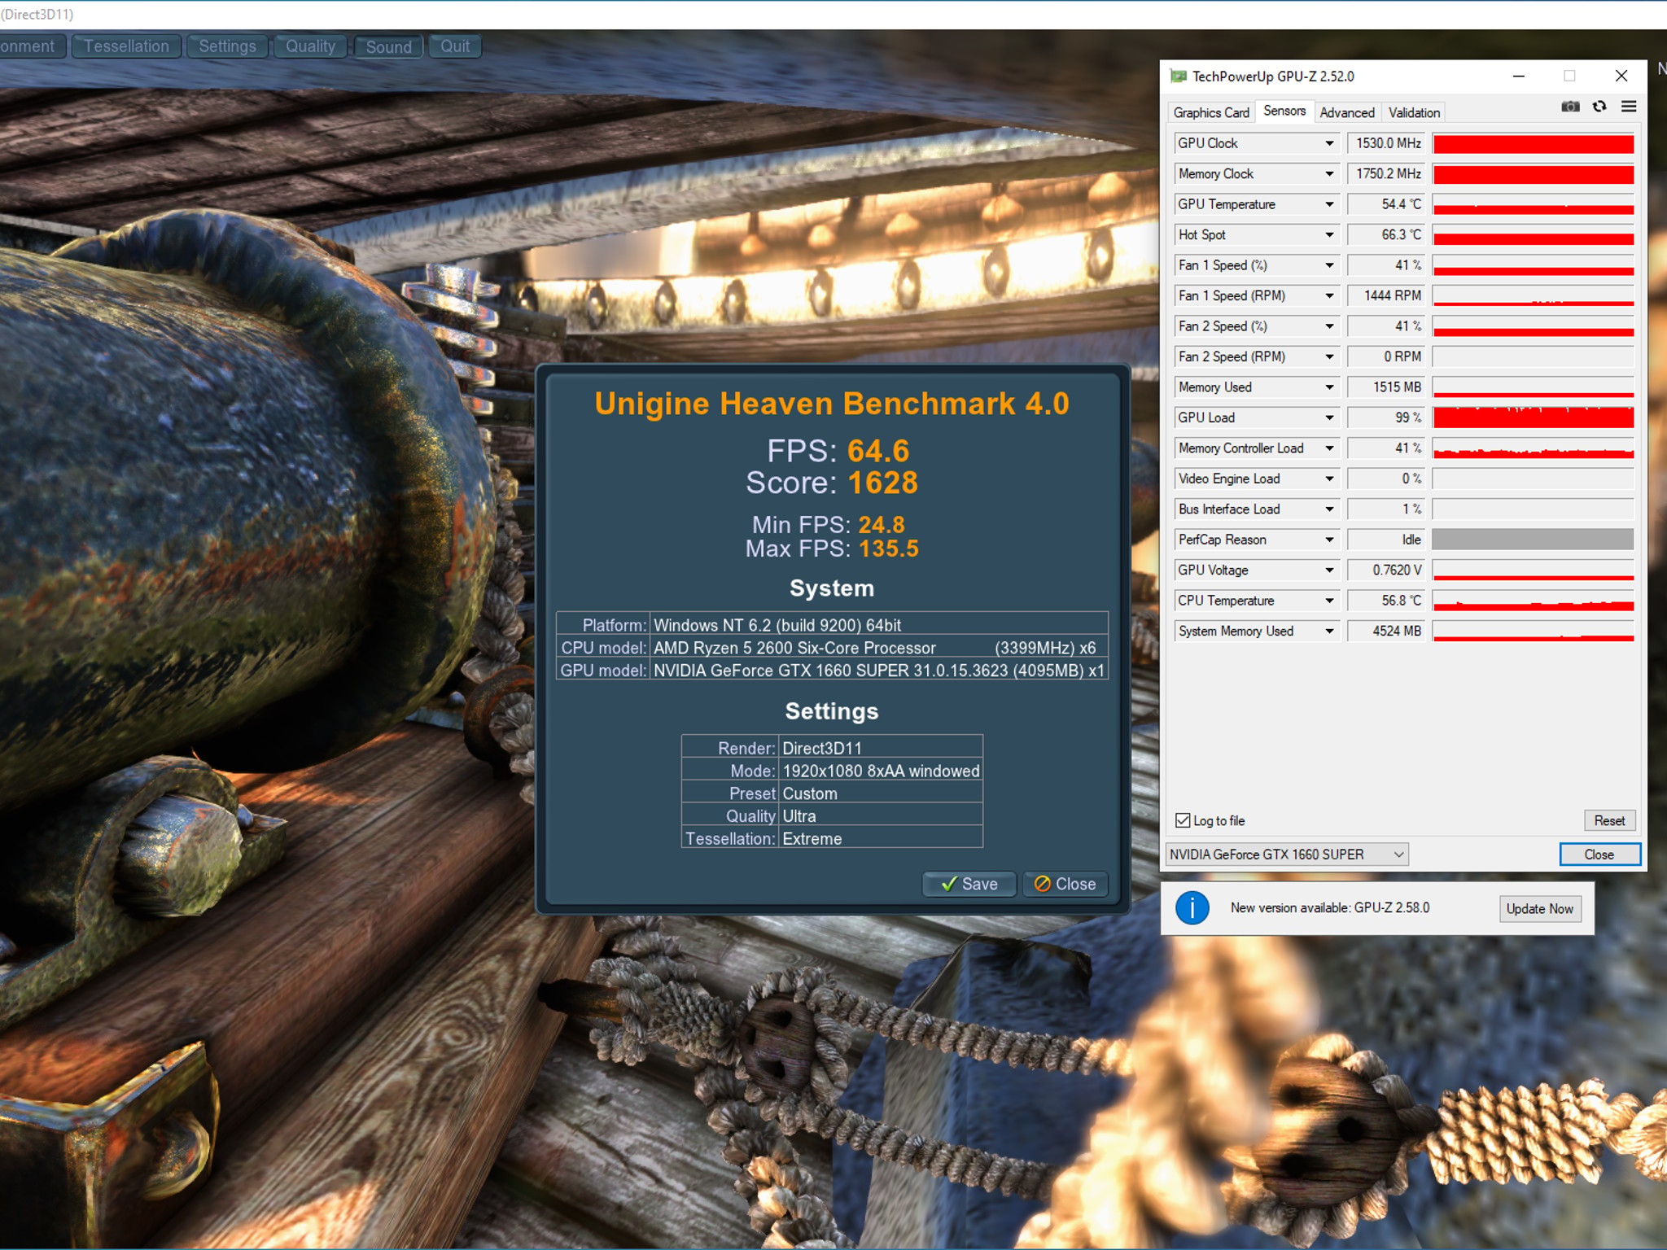Open the Tessellation menu in Heaven
The width and height of the screenshot is (1667, 1250).
coord(126,46)
